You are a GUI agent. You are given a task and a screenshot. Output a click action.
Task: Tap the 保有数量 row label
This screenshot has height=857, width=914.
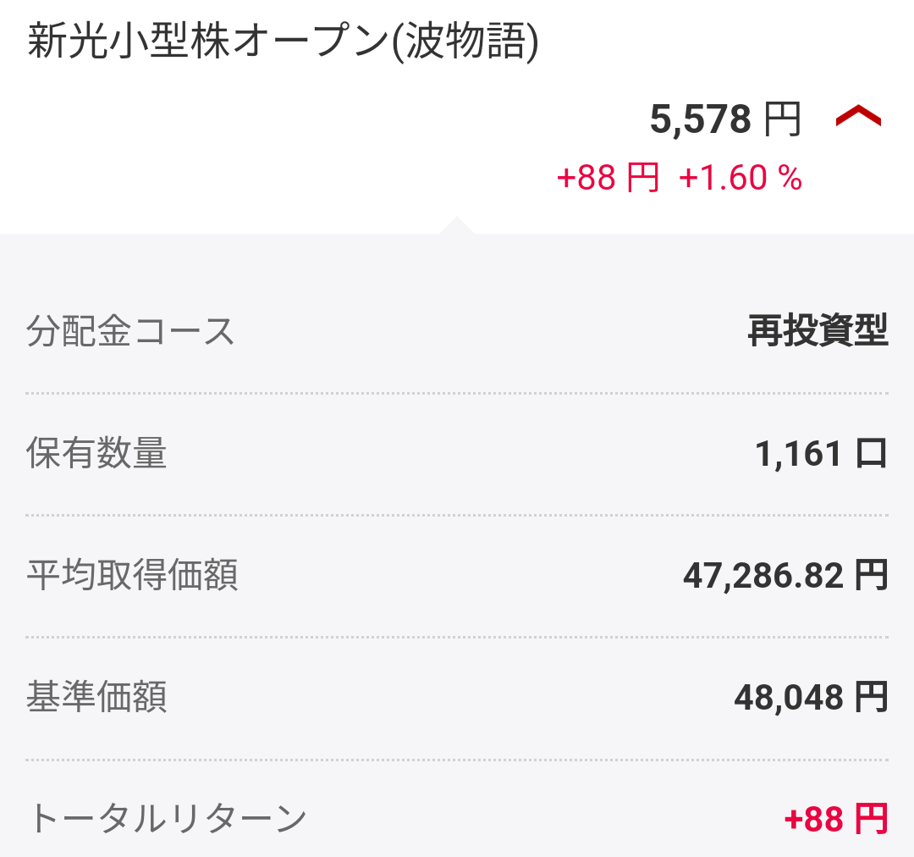click(x=96, y=454)
